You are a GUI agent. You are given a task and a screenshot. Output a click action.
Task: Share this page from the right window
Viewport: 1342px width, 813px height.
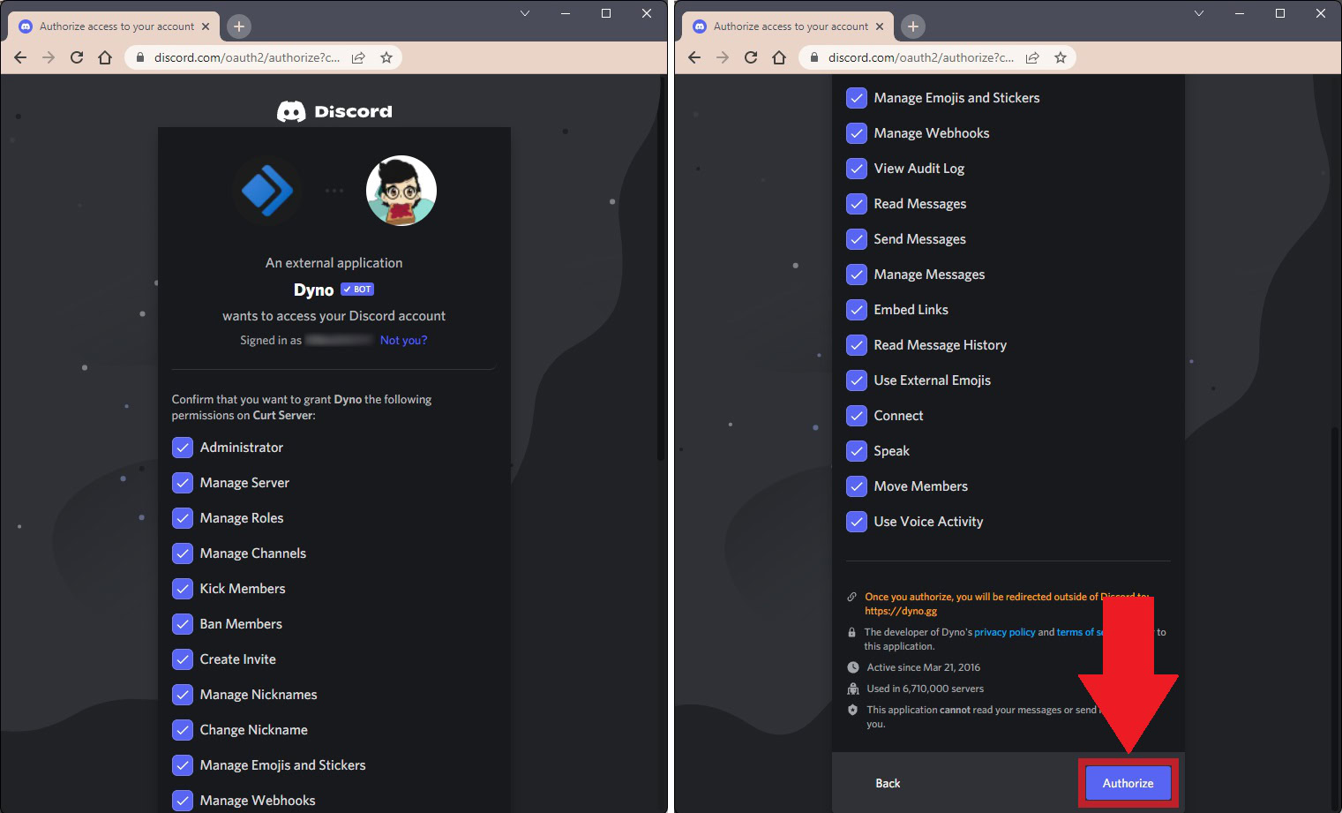click(1032, 57)
